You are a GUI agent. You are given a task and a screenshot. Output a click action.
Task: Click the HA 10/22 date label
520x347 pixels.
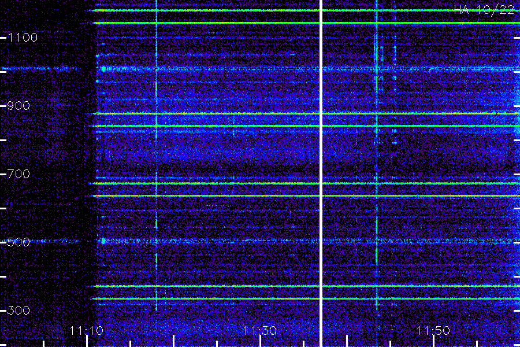pos(484,10)
